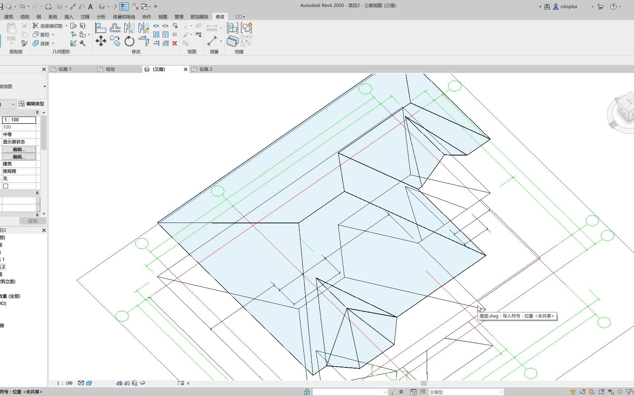Toggle Select Elements by Face on status bar
Image resolution: width=634 pixels, height=396 pixels.
coord(601,392)
